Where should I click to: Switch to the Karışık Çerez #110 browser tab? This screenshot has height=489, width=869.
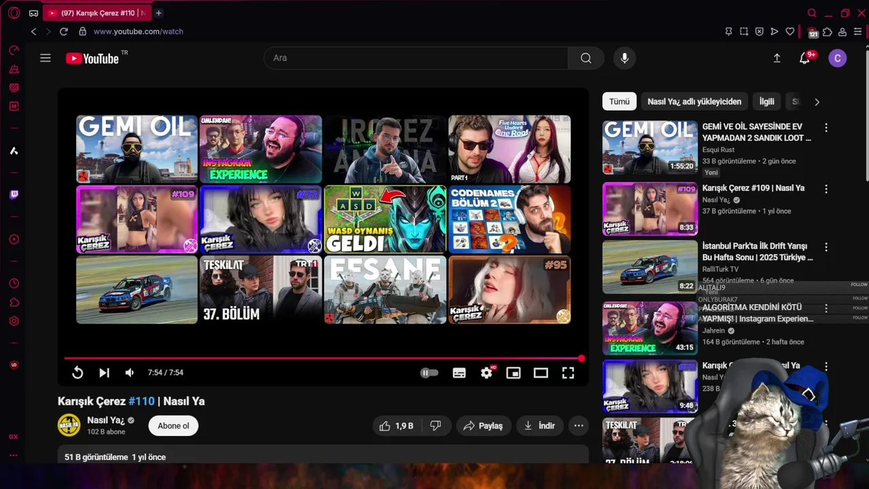coord(98,13)
